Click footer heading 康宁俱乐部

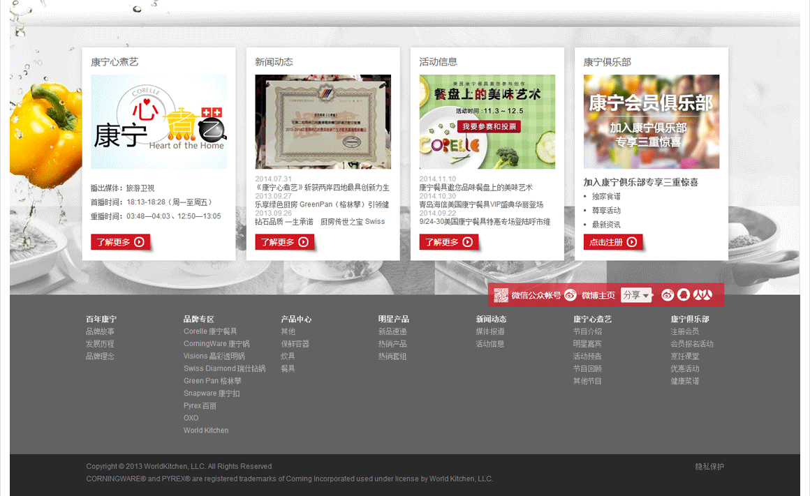[x=690, y=319]
